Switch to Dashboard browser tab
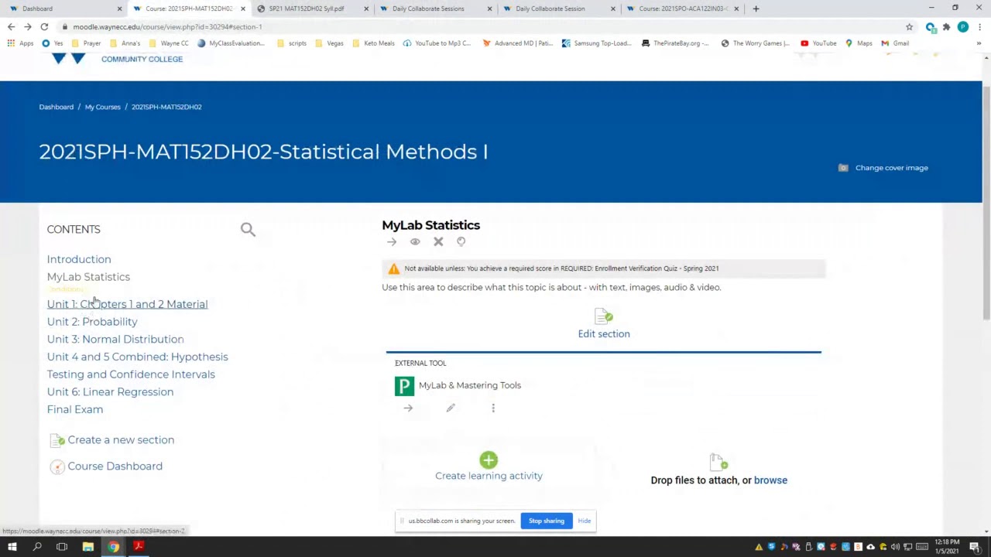Image resolution: width=991 pixels, height=557 pixels. (66, 9)
